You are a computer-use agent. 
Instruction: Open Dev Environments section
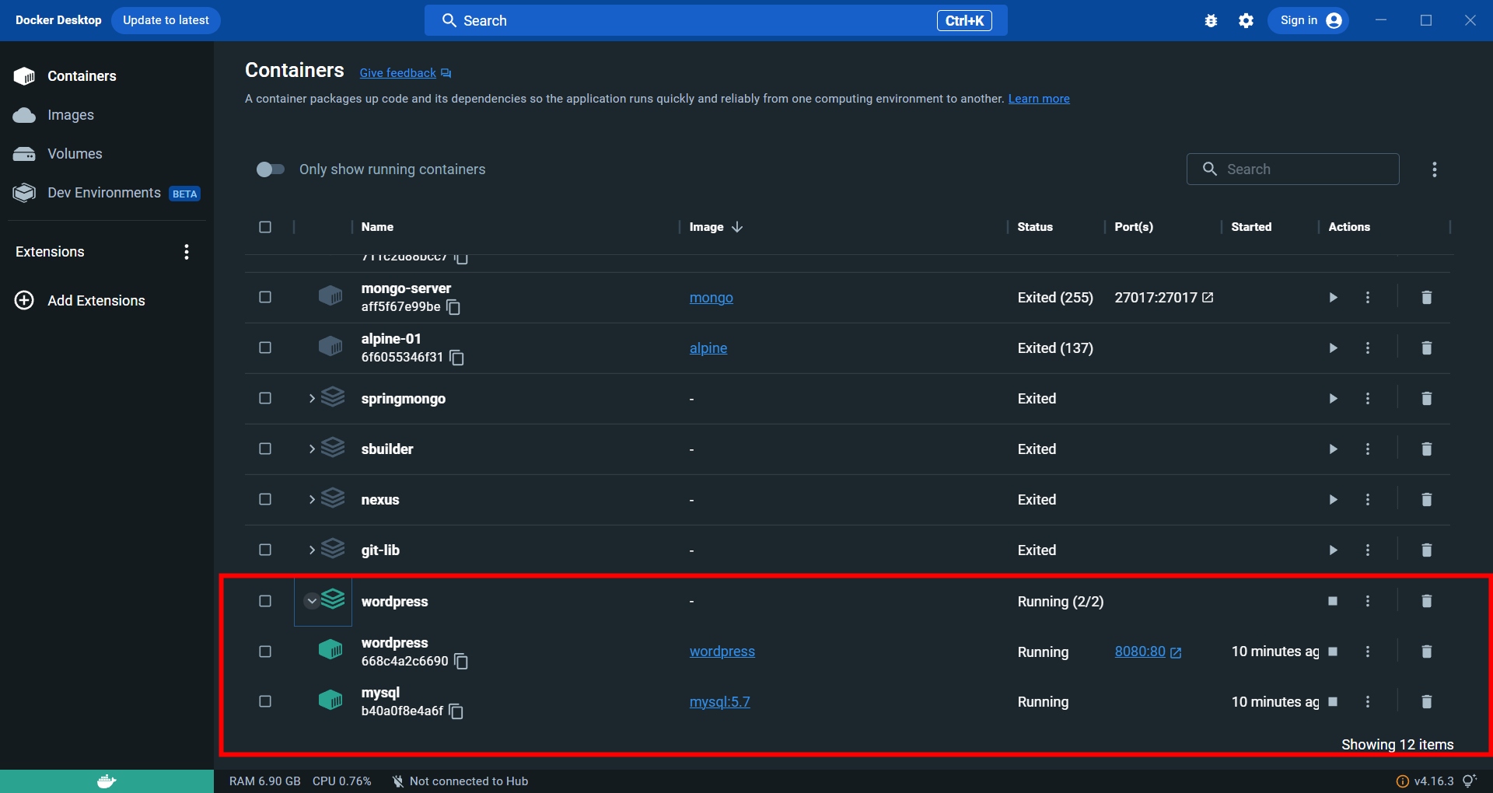coord(107,193)
